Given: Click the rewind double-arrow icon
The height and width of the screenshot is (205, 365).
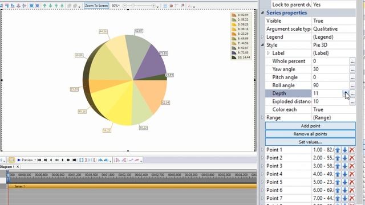Looking at the screenshot, I should point(45,160).
